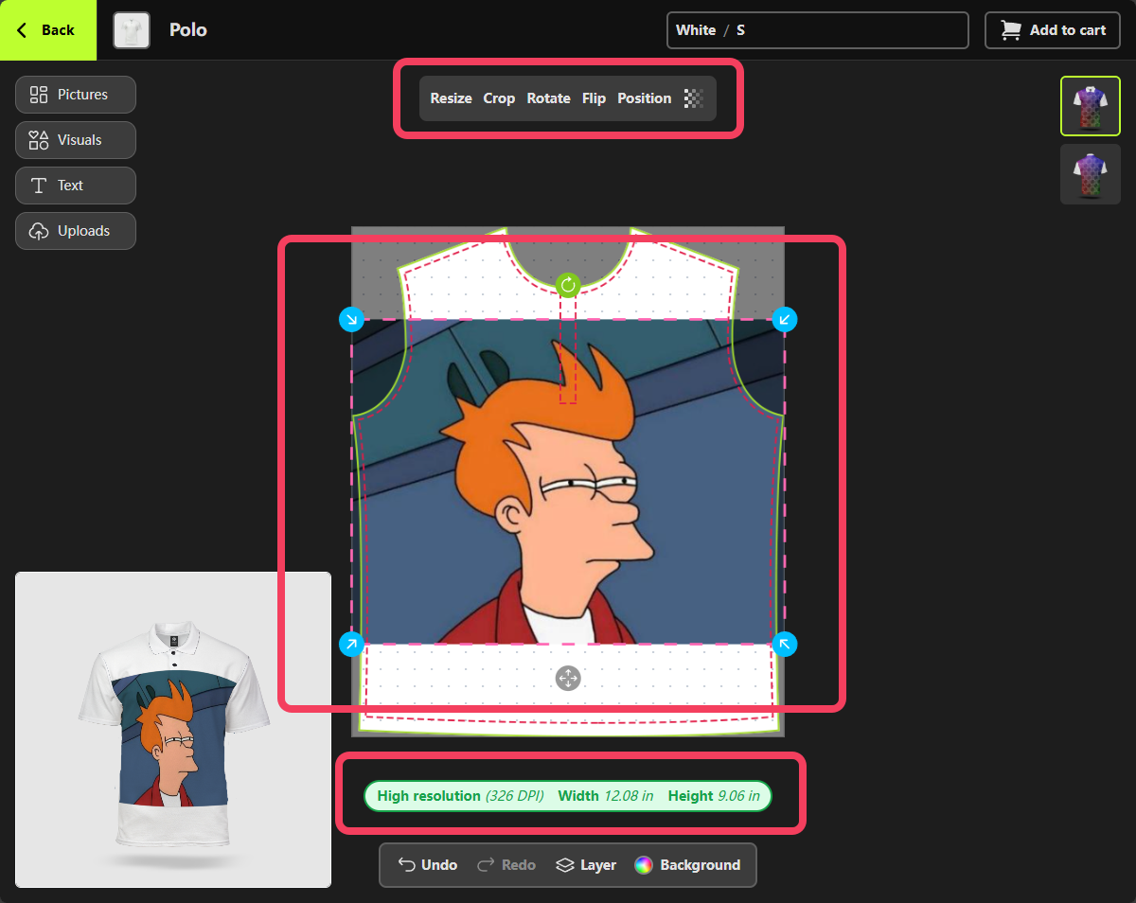The image size is (1136, 903).
Task: Open the Visuals panel
Action: click(76, 140)
